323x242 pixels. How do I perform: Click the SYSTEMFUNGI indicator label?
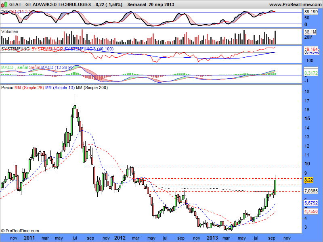(16, 49)
